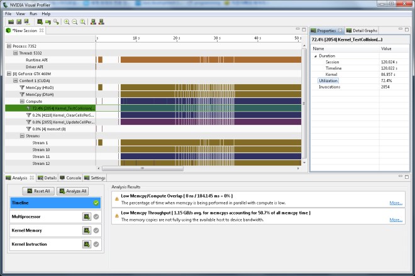Click the filter icon on the Kernel_ClearCellsPerS row

coord(28,115)
